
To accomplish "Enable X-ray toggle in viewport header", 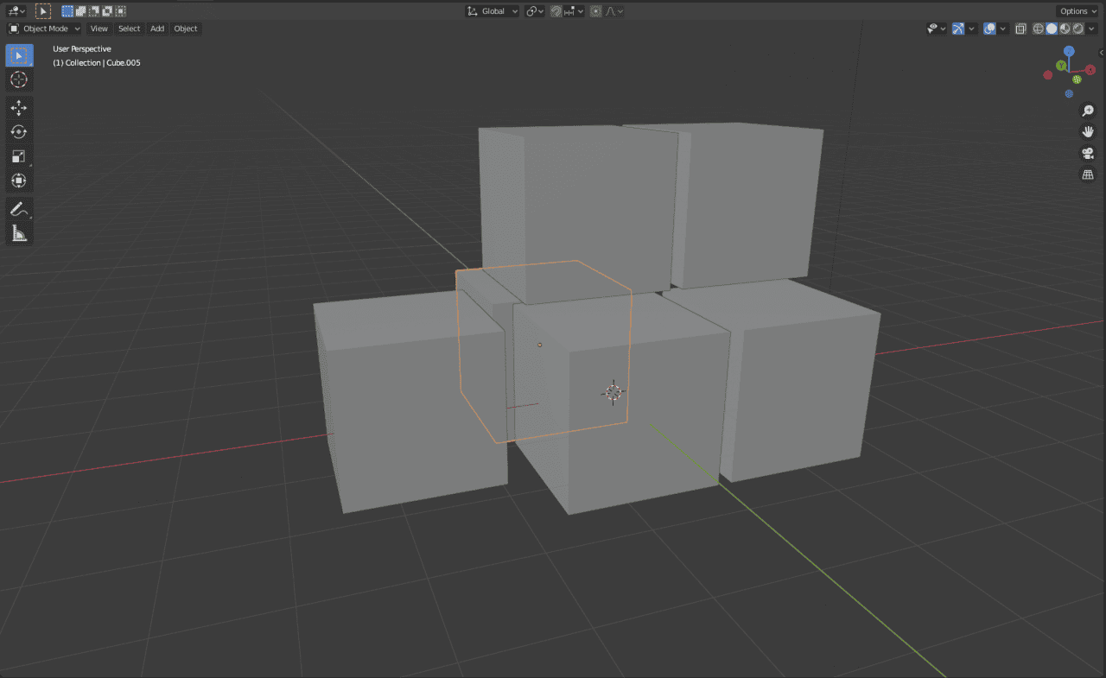I will pyautogui.click(x=1020, y=29).
